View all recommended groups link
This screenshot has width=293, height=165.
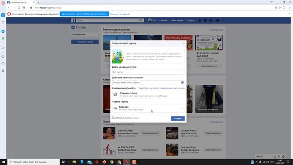click(216, 30)
